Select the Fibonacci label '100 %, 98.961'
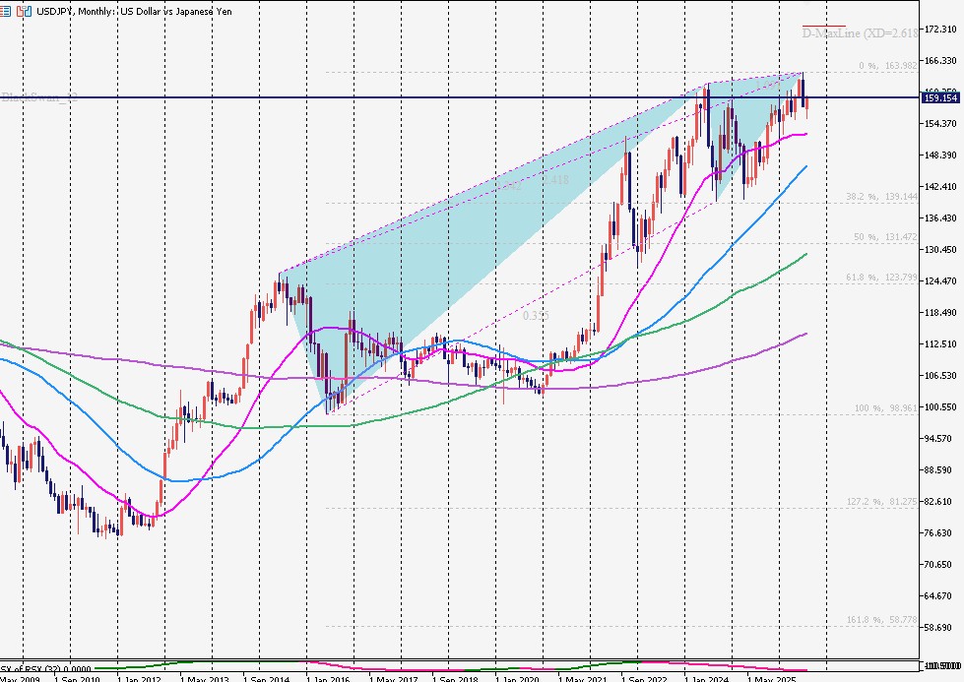 (x=886, y=408)
